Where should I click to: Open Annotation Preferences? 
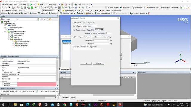pos(170,7)
